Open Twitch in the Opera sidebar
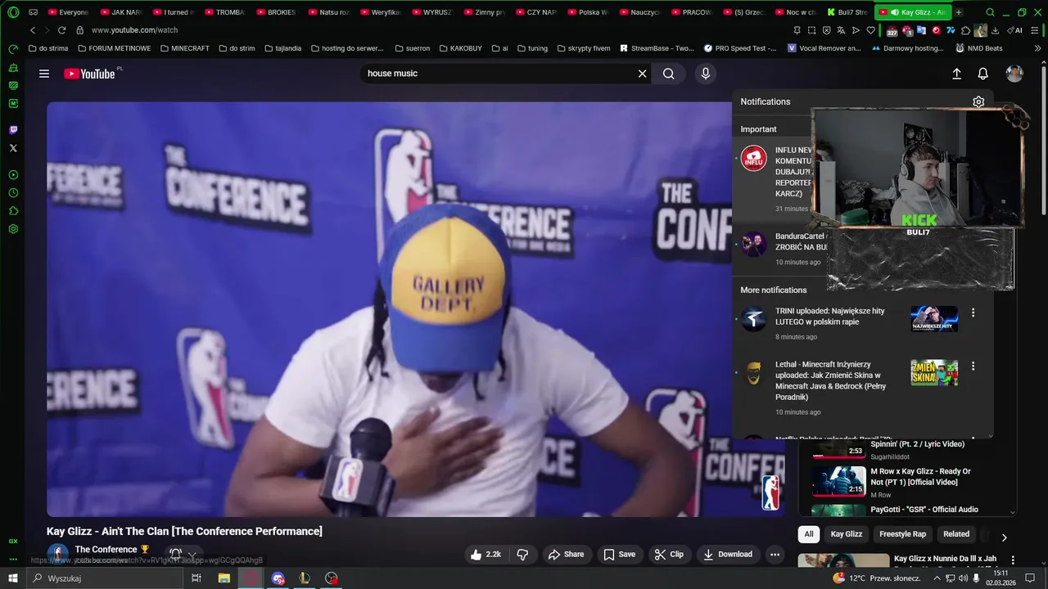This screenshot has height=589, width=1048. 13,130
